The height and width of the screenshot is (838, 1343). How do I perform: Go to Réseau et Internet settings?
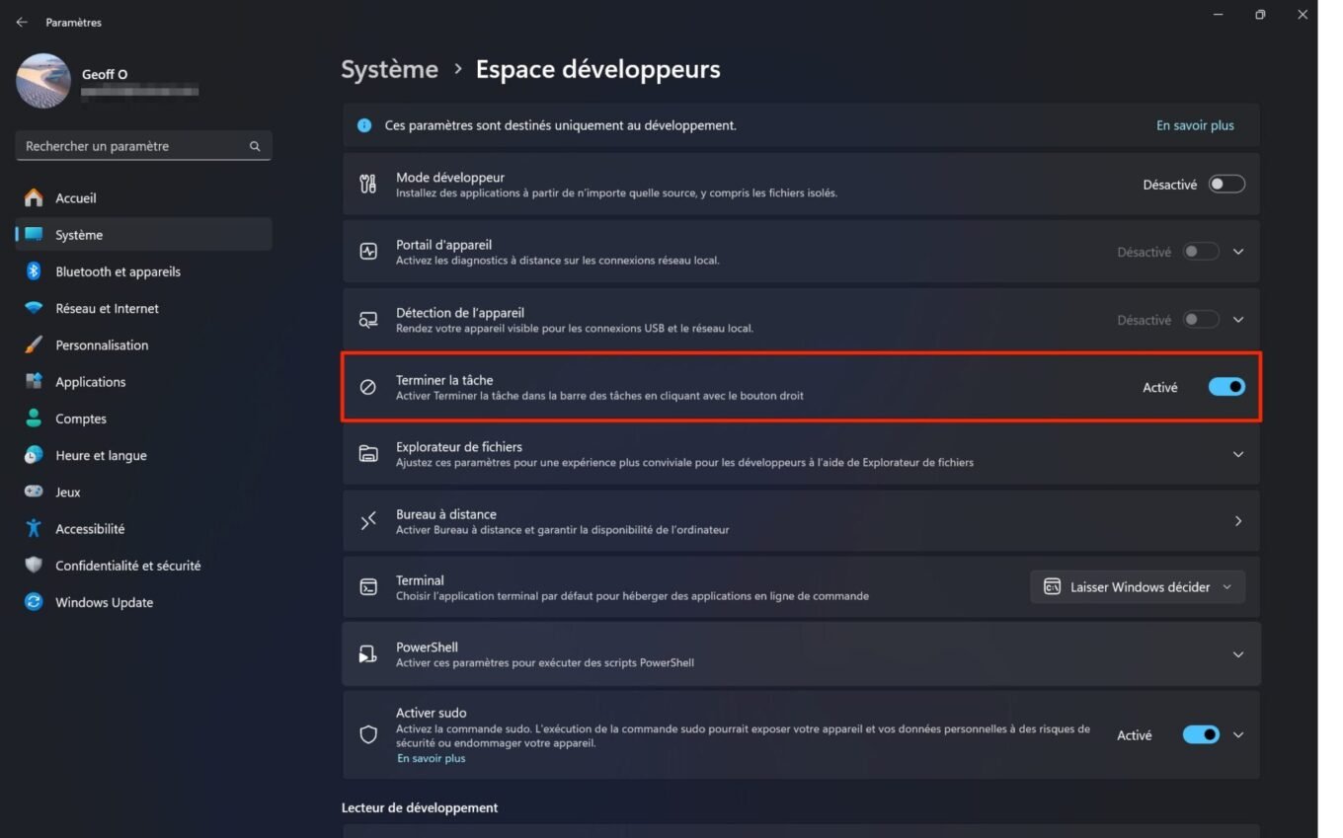143,308
